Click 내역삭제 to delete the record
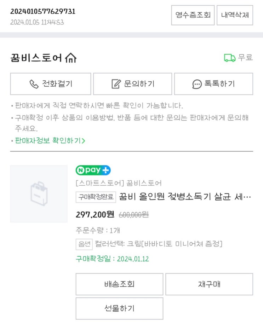The image size is (263, 330). pyautogui.click(x=235, y=15)
